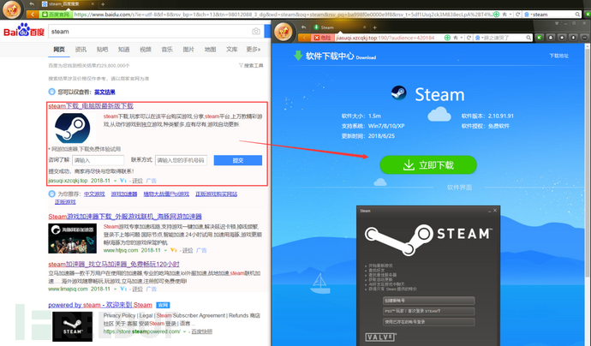
Task: Click the browser logo of left window
Action: point(12,9)
